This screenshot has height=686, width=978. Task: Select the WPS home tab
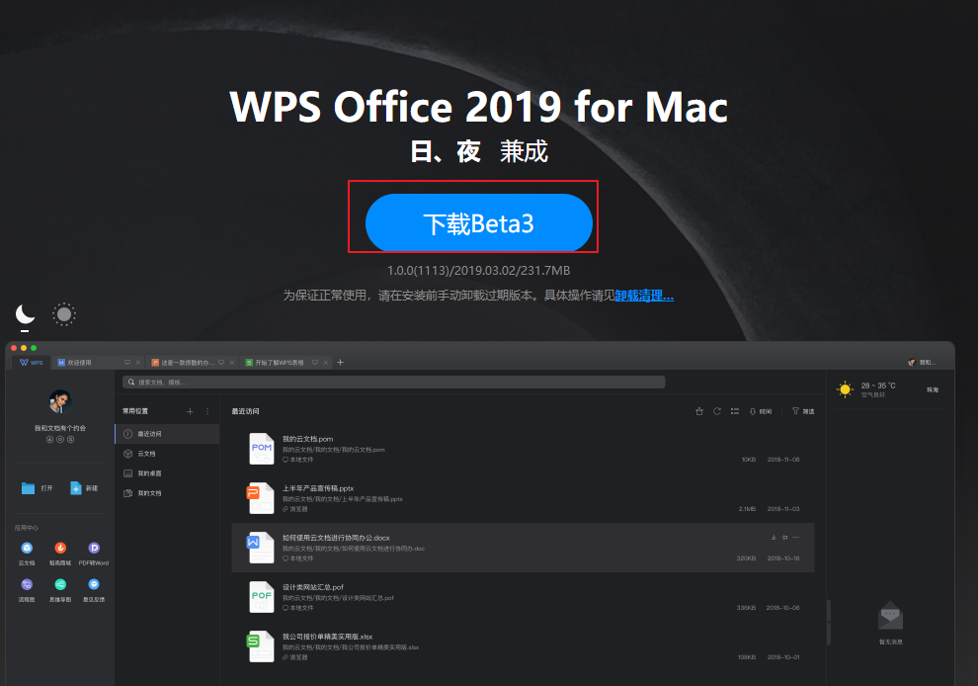click(x=32, y=362)
